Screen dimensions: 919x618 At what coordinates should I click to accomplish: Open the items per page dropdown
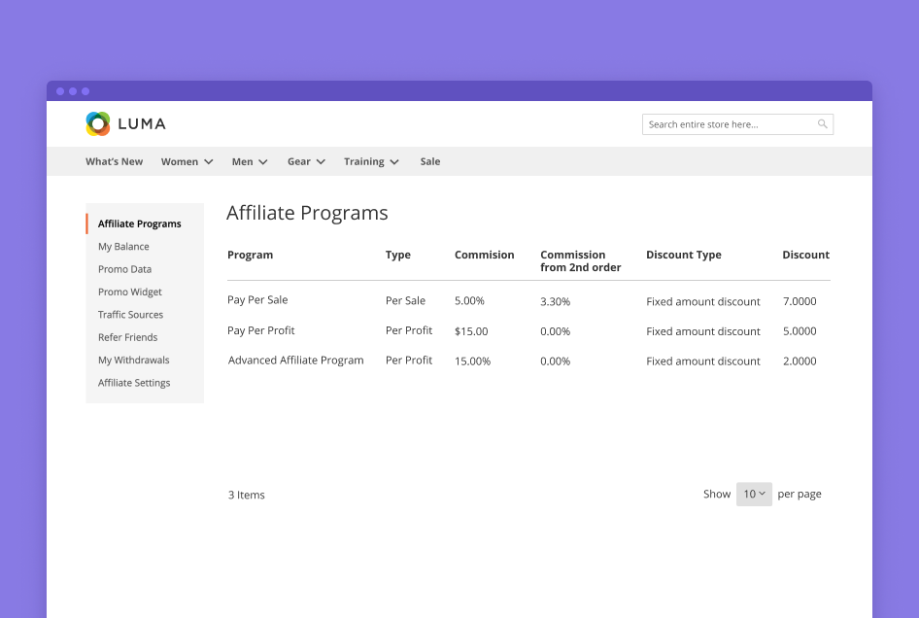(x=754, y=494)
